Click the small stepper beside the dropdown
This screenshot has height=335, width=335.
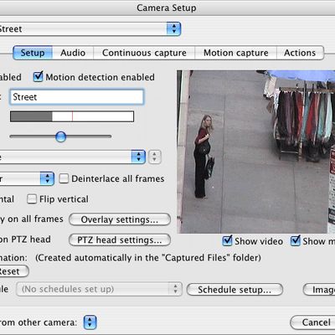click(x=155, y=157)
